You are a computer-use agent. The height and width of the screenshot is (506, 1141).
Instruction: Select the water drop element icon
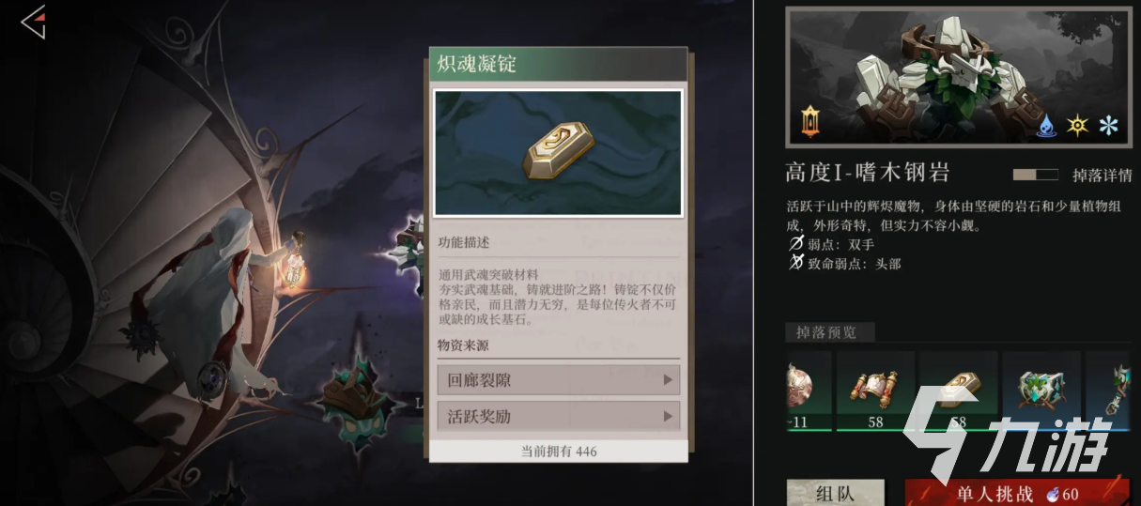click(1046, 126)
